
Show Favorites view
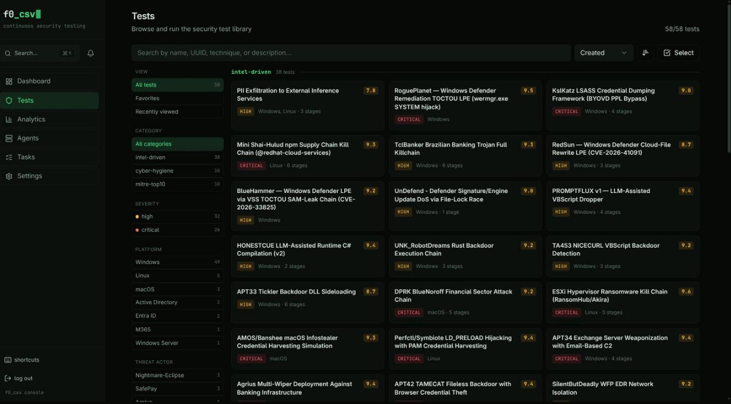click(x=178, y=98)
